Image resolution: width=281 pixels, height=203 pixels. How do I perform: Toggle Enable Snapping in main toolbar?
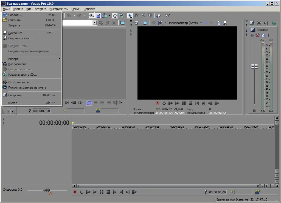[91, 16]
